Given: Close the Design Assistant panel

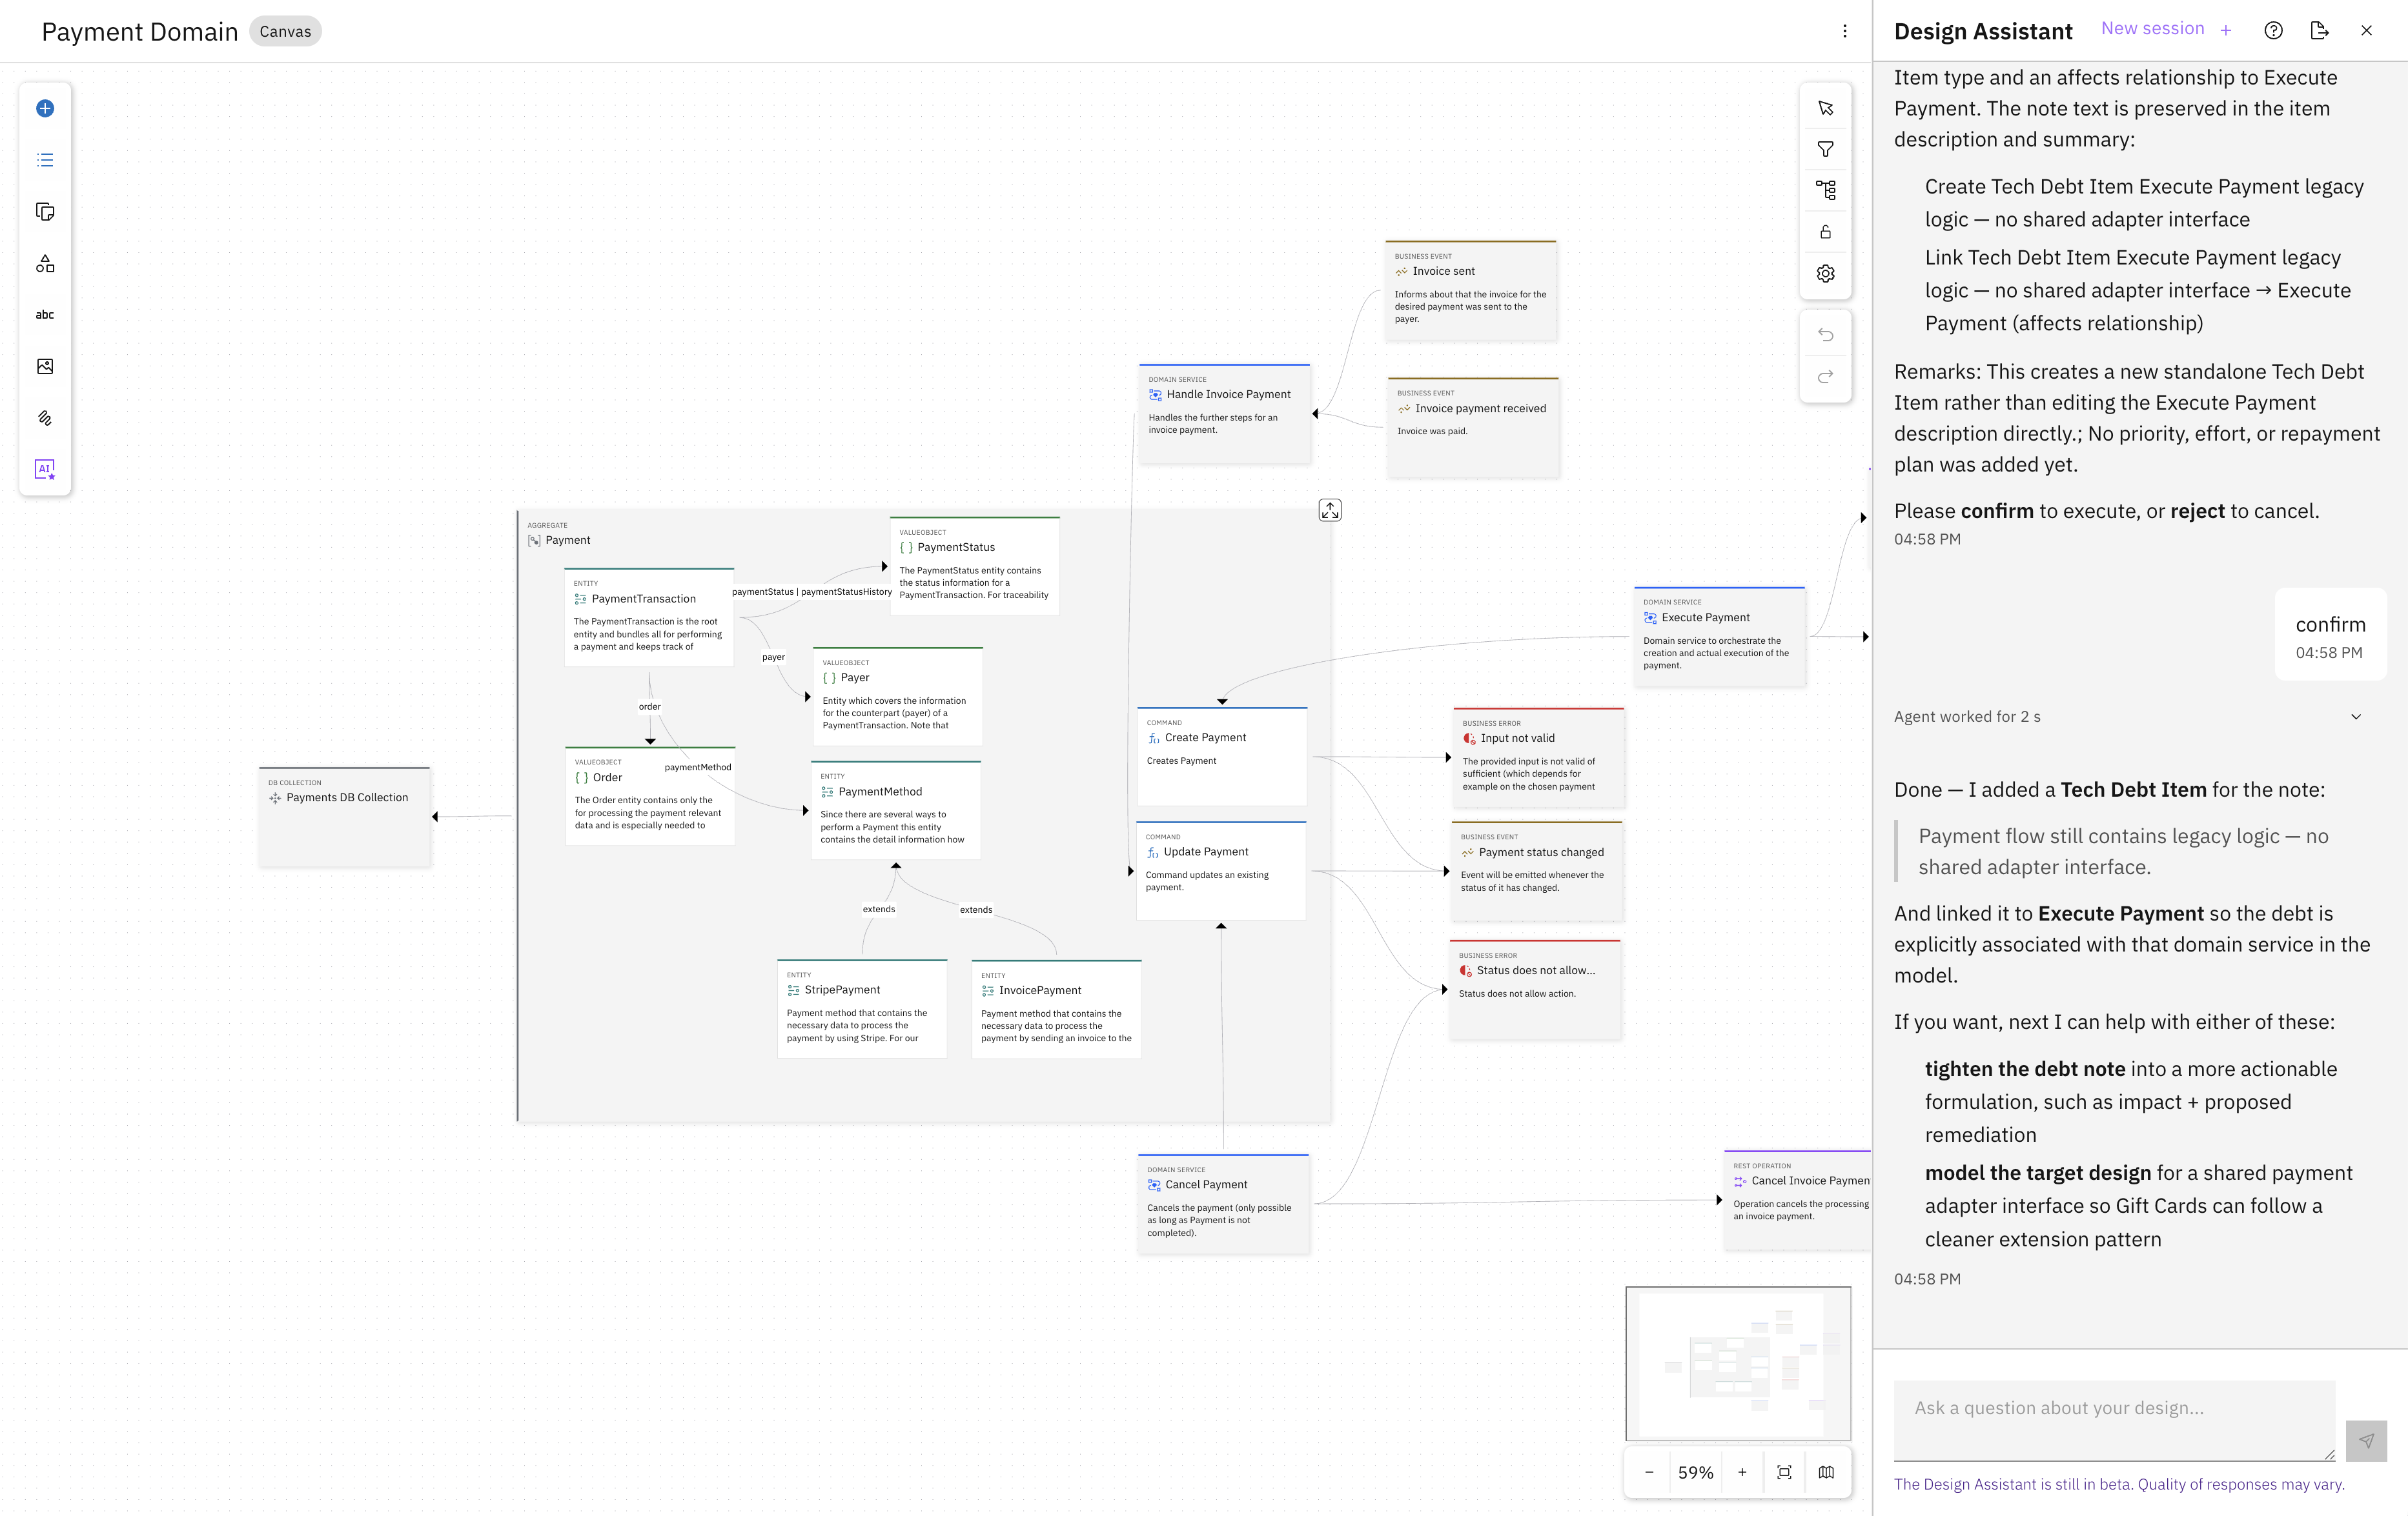Looking at the screenshot, I should [2366, 31].
